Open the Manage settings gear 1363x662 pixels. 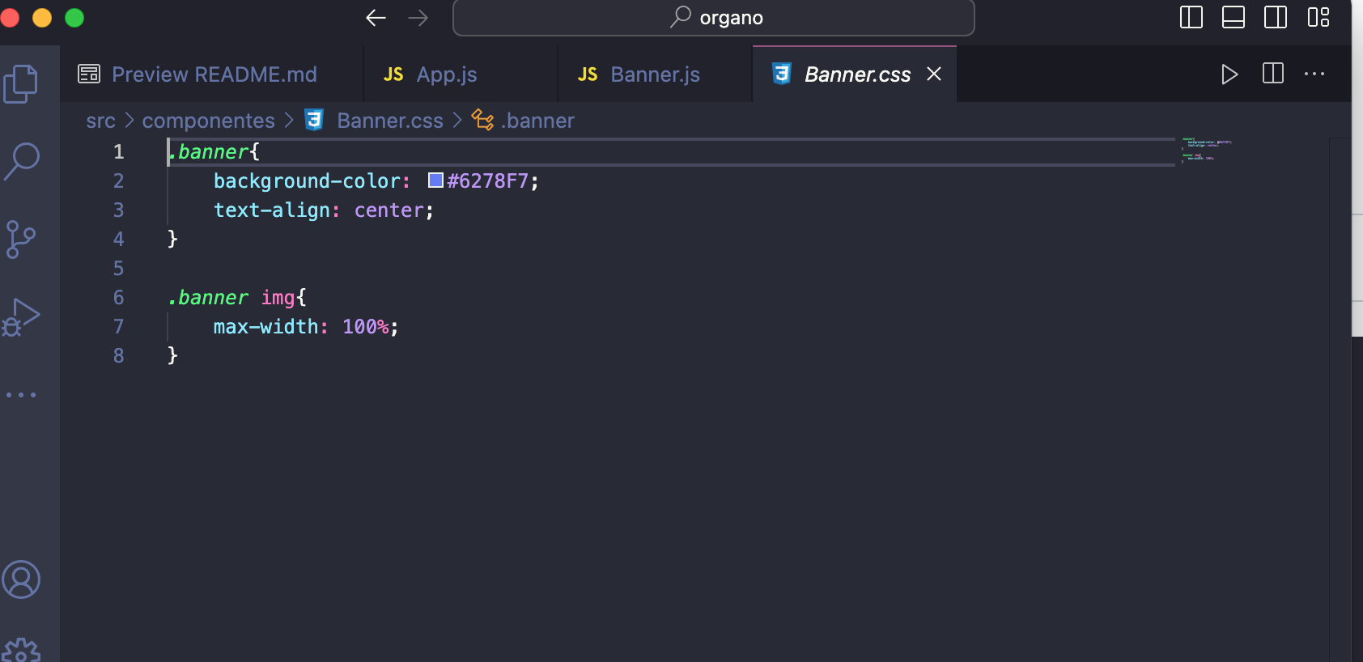pyautogui.click(x=21, y=651)
